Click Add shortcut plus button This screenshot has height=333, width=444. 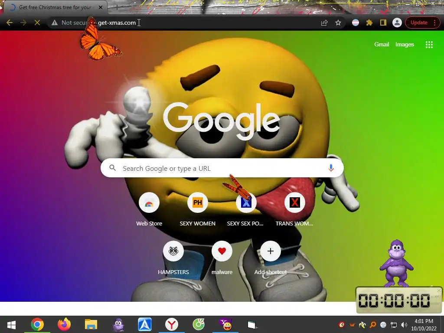click(271, 251)
